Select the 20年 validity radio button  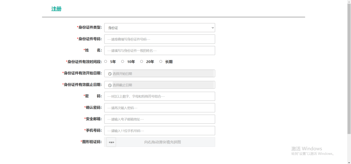(x=142, y=61)
